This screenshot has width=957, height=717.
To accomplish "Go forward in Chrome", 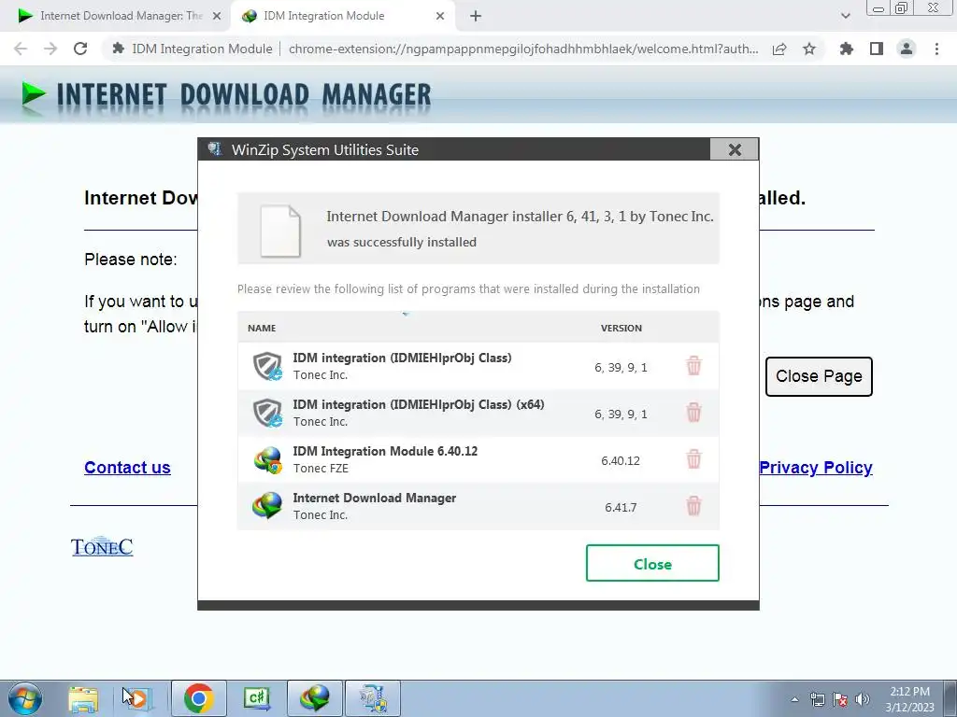I will pos(50,49).
